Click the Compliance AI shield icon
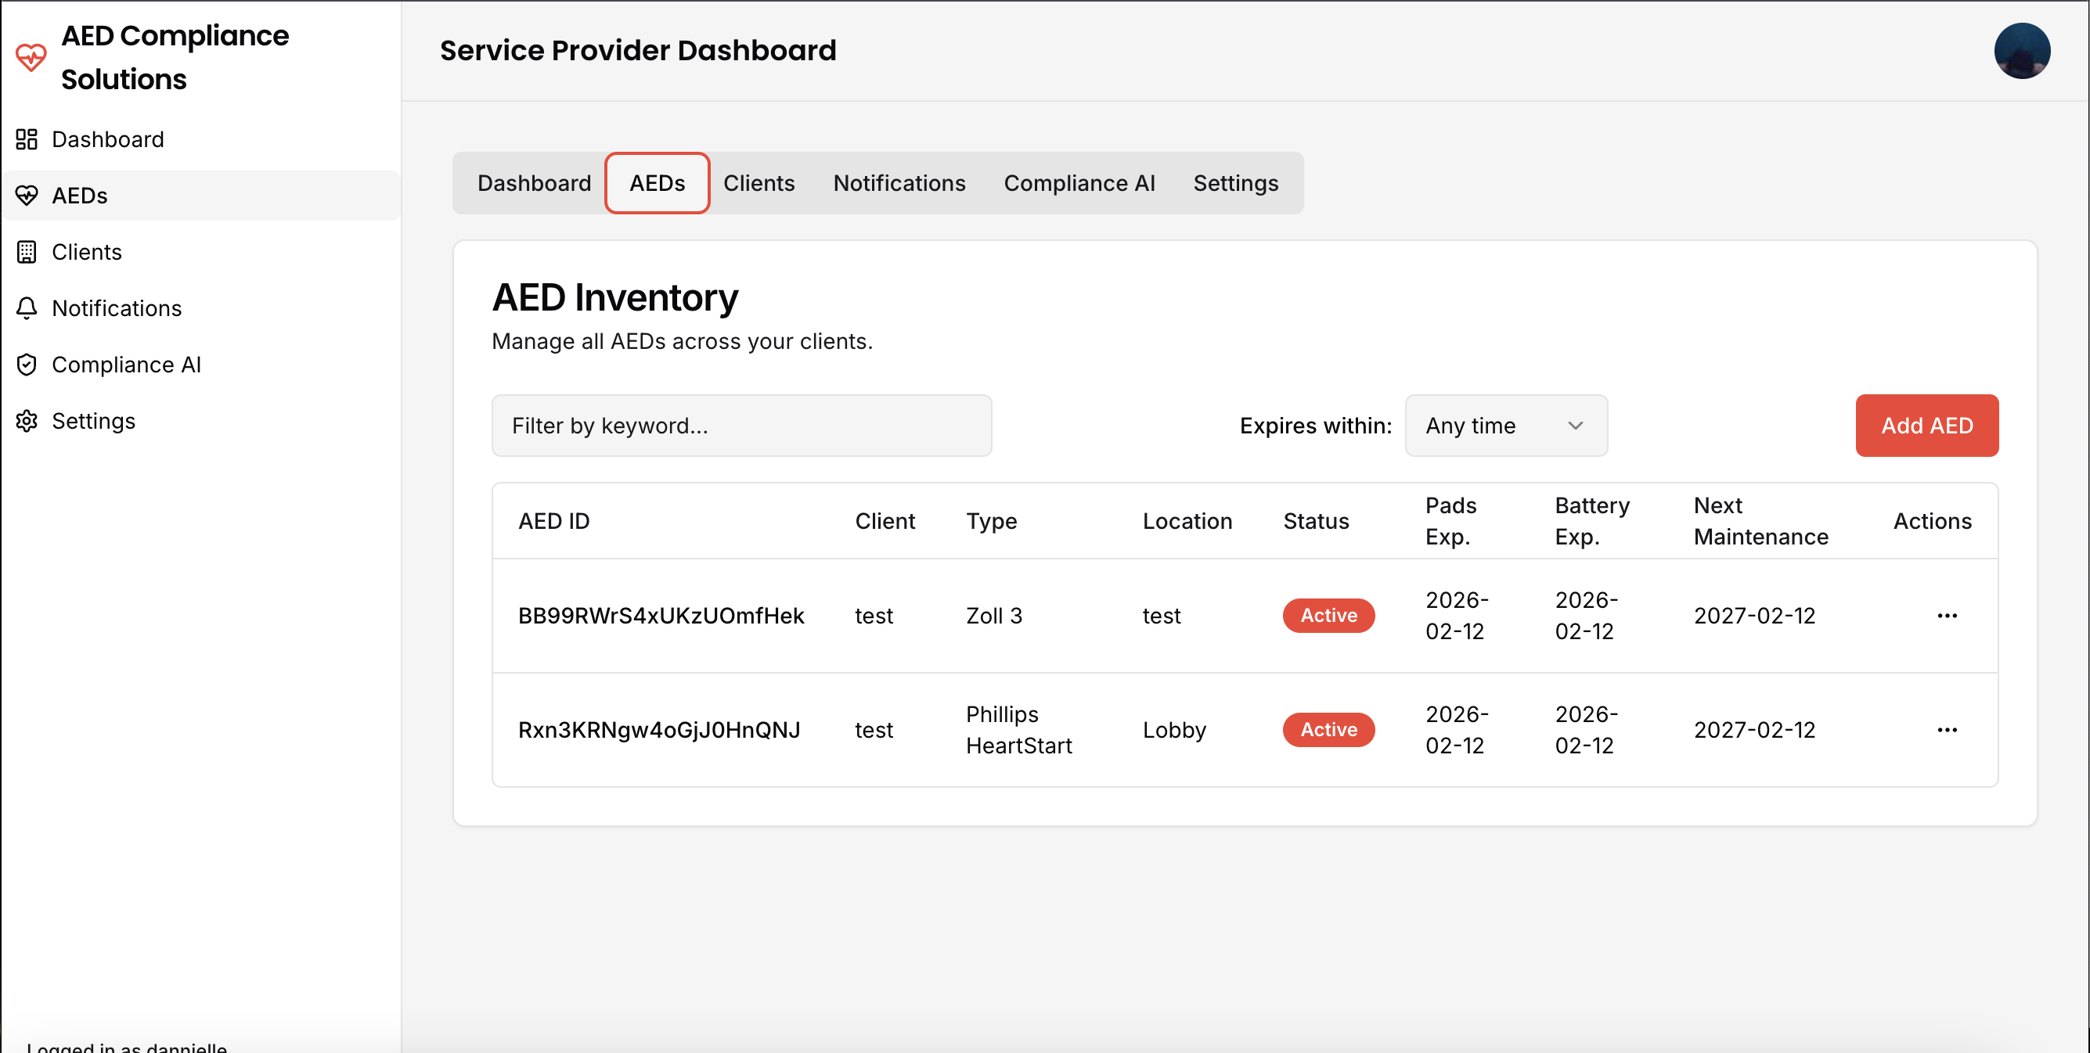 pos(27,365)
